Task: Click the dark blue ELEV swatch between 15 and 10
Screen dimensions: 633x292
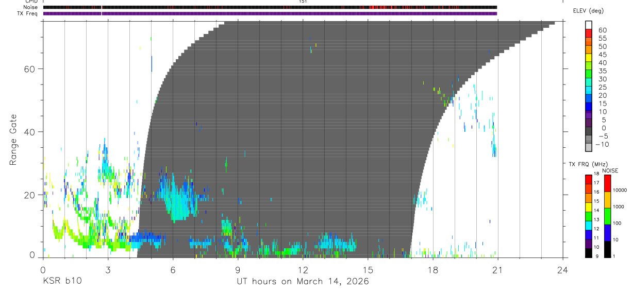Action: coord(589,107)
